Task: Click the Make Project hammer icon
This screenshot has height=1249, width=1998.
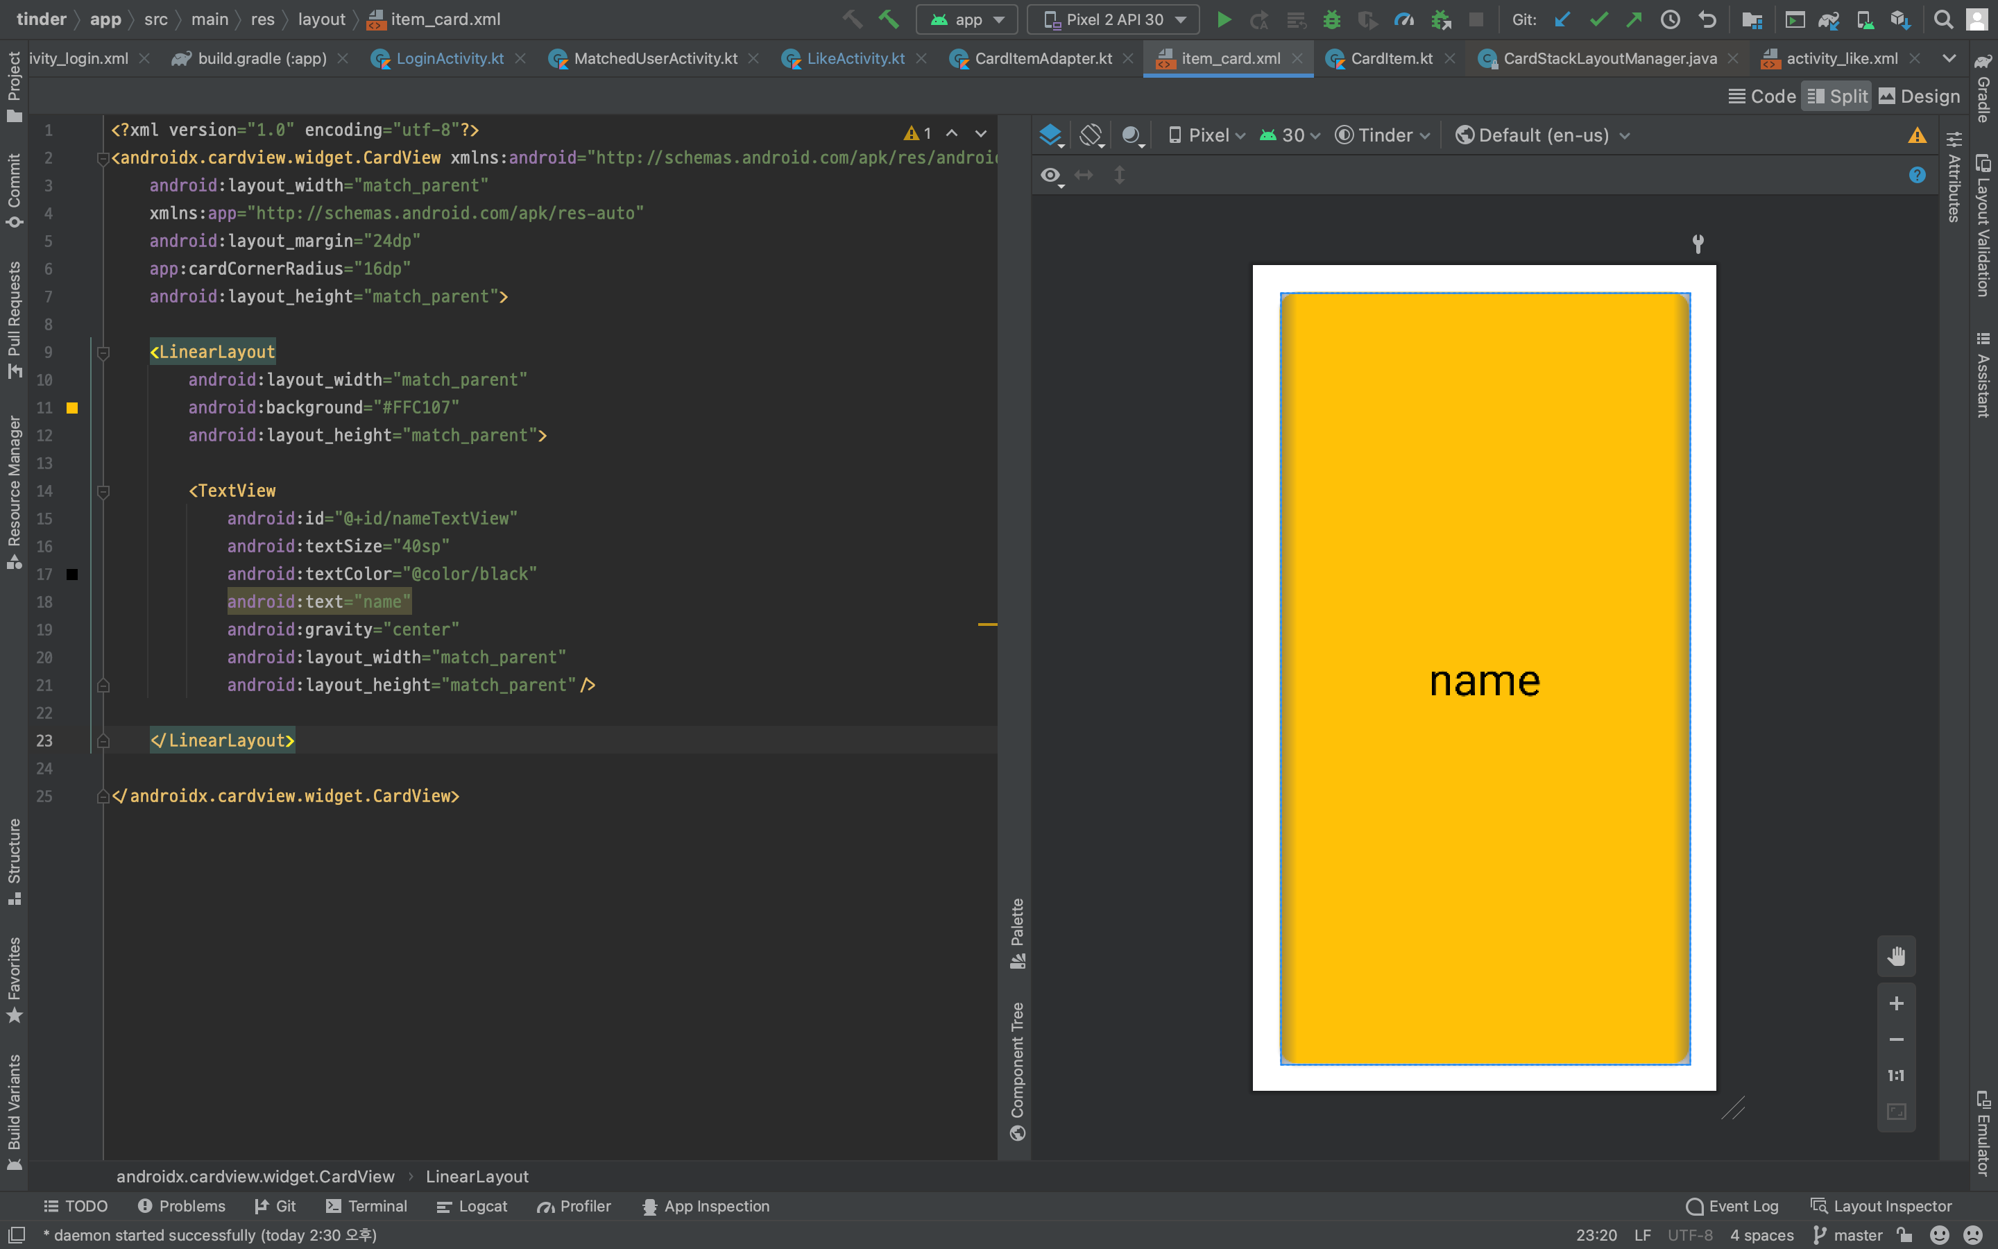Action: pyautogui.click(x=889, y=20)
